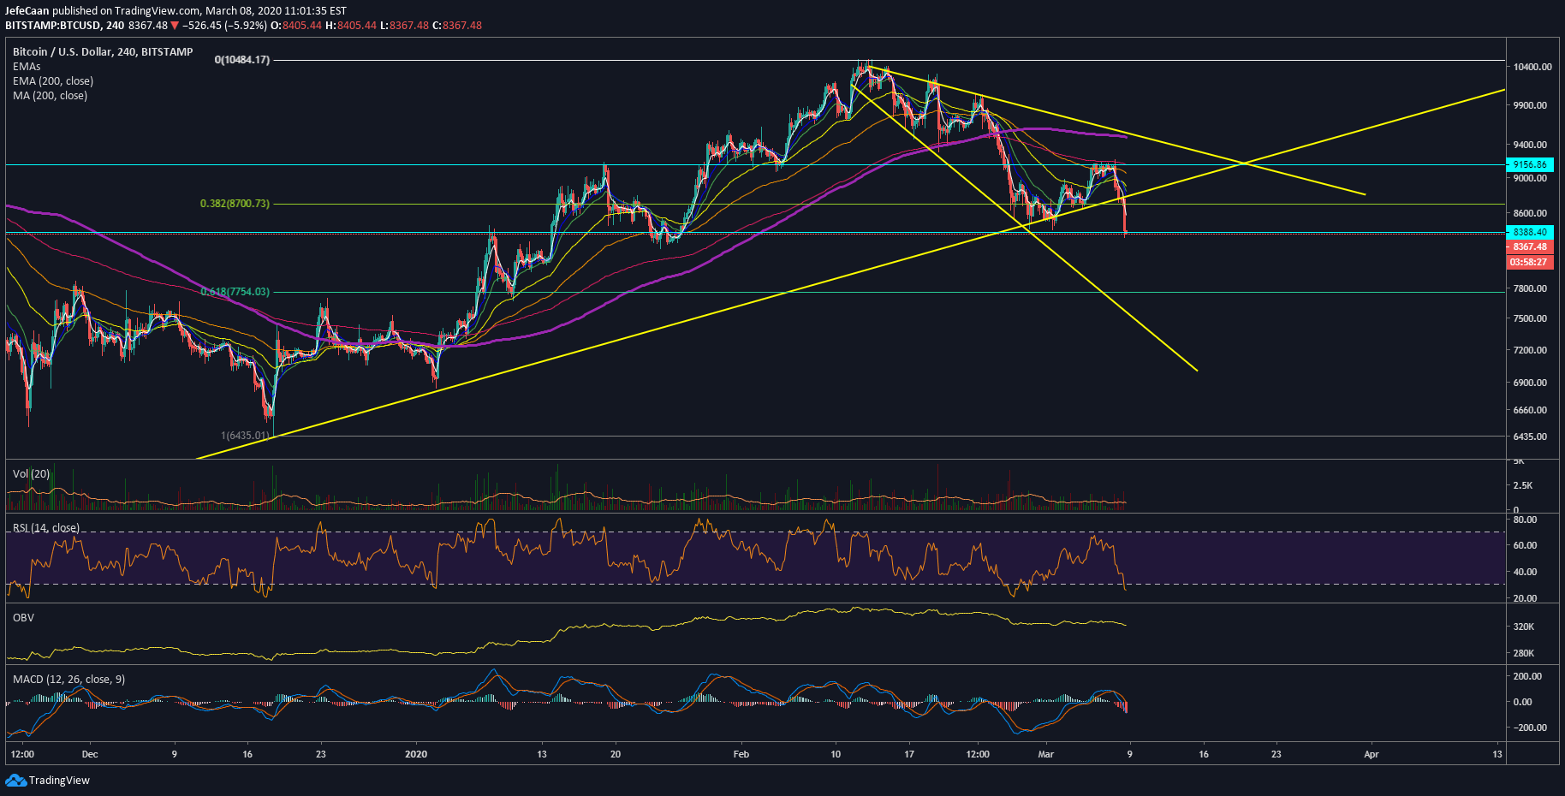1565x796 pixels.
Task: Click the BITSTAMP:BTCUSD symbol header text
Action: click(53, 26)
